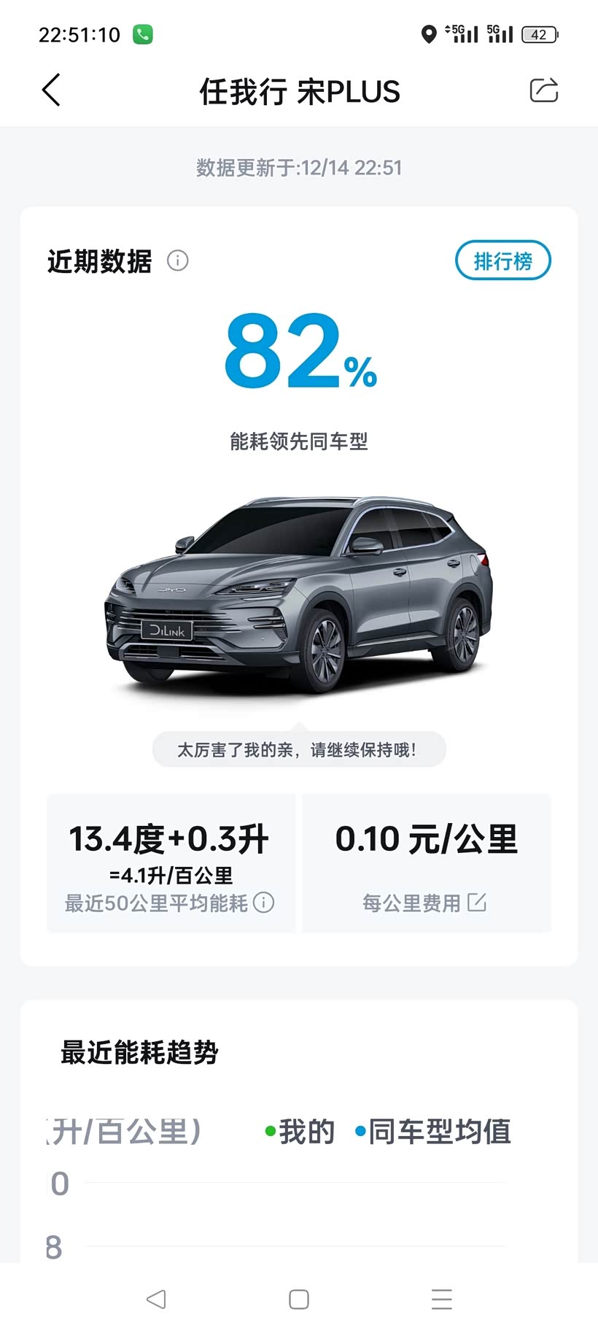Open the 排行榜 leaderboard button
This screenshot has width=598, height=1336.
tap(503, 260)
